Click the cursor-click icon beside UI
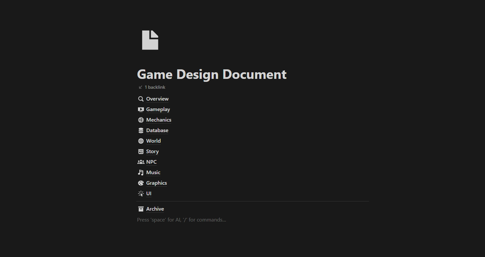 [x=141, y=194]
